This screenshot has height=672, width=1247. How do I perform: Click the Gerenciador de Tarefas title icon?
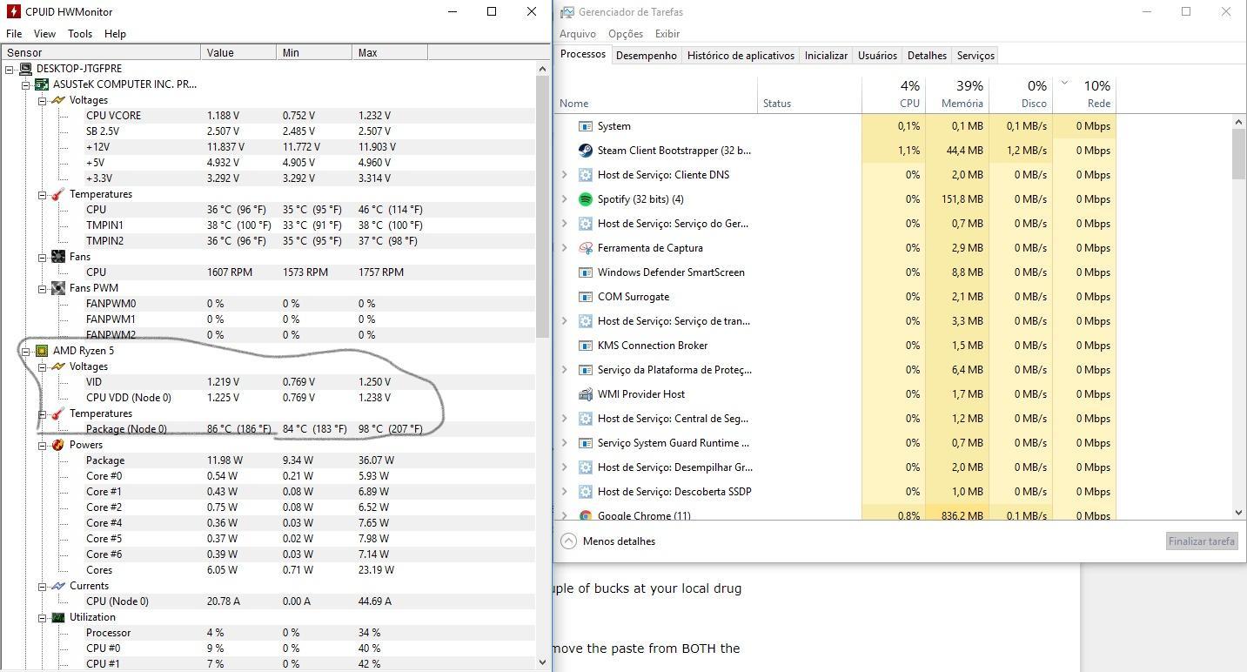[x=567, y=12]
